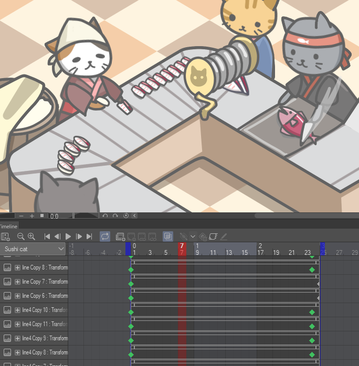Click the greyed pencil edit icon
359x366 pixels.
click(224, 236)
